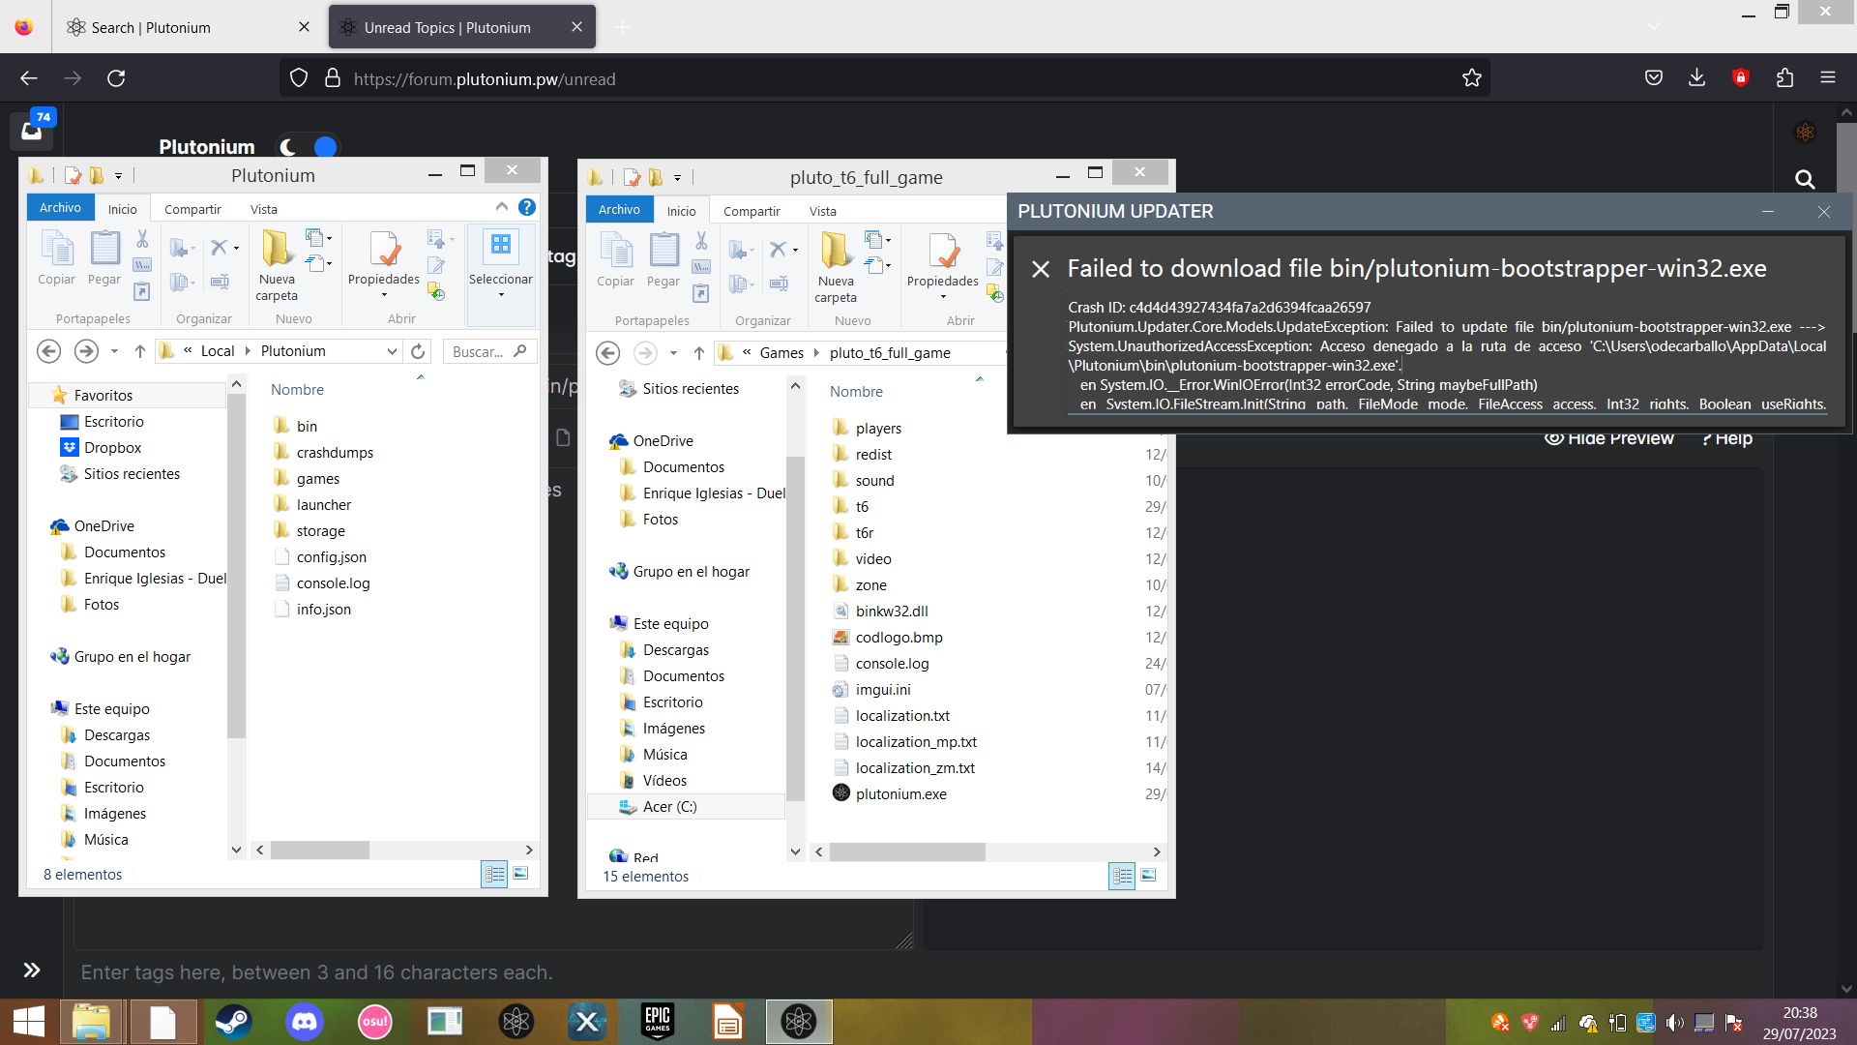The height and width of the screenshot is (1045, 1857).
Task: Click Nueva carpeta in Plutonium window ribbon
Action: click(x=277, y=266)
